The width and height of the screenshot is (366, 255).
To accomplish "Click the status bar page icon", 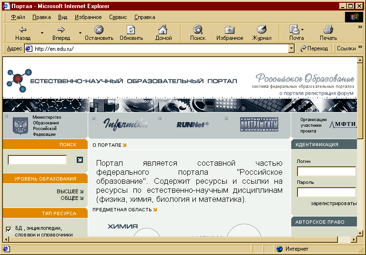I will 6,249.
